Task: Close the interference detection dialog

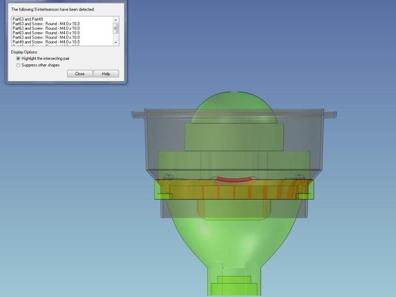Action: pyautogui.click(x=80, y=74)
